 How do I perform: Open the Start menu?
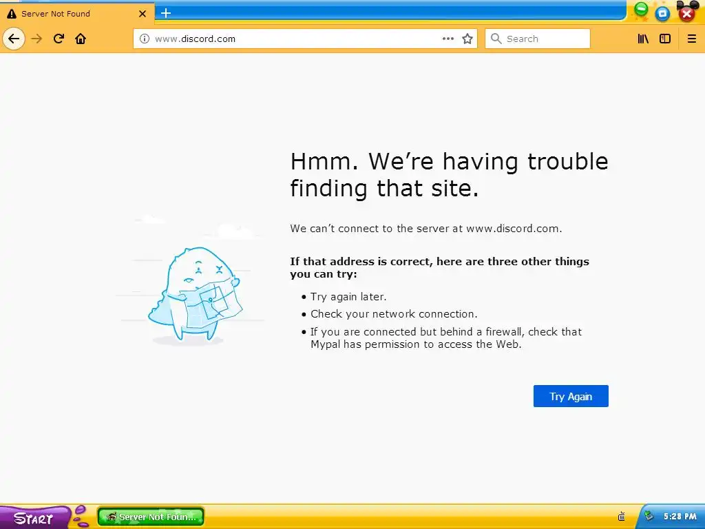34,518
